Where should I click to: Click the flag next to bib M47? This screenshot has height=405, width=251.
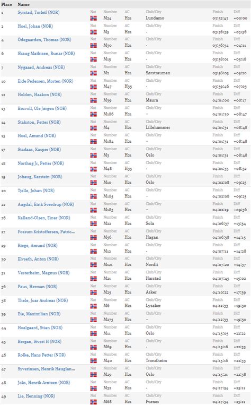pyautogui.click(x=94, y=87)
